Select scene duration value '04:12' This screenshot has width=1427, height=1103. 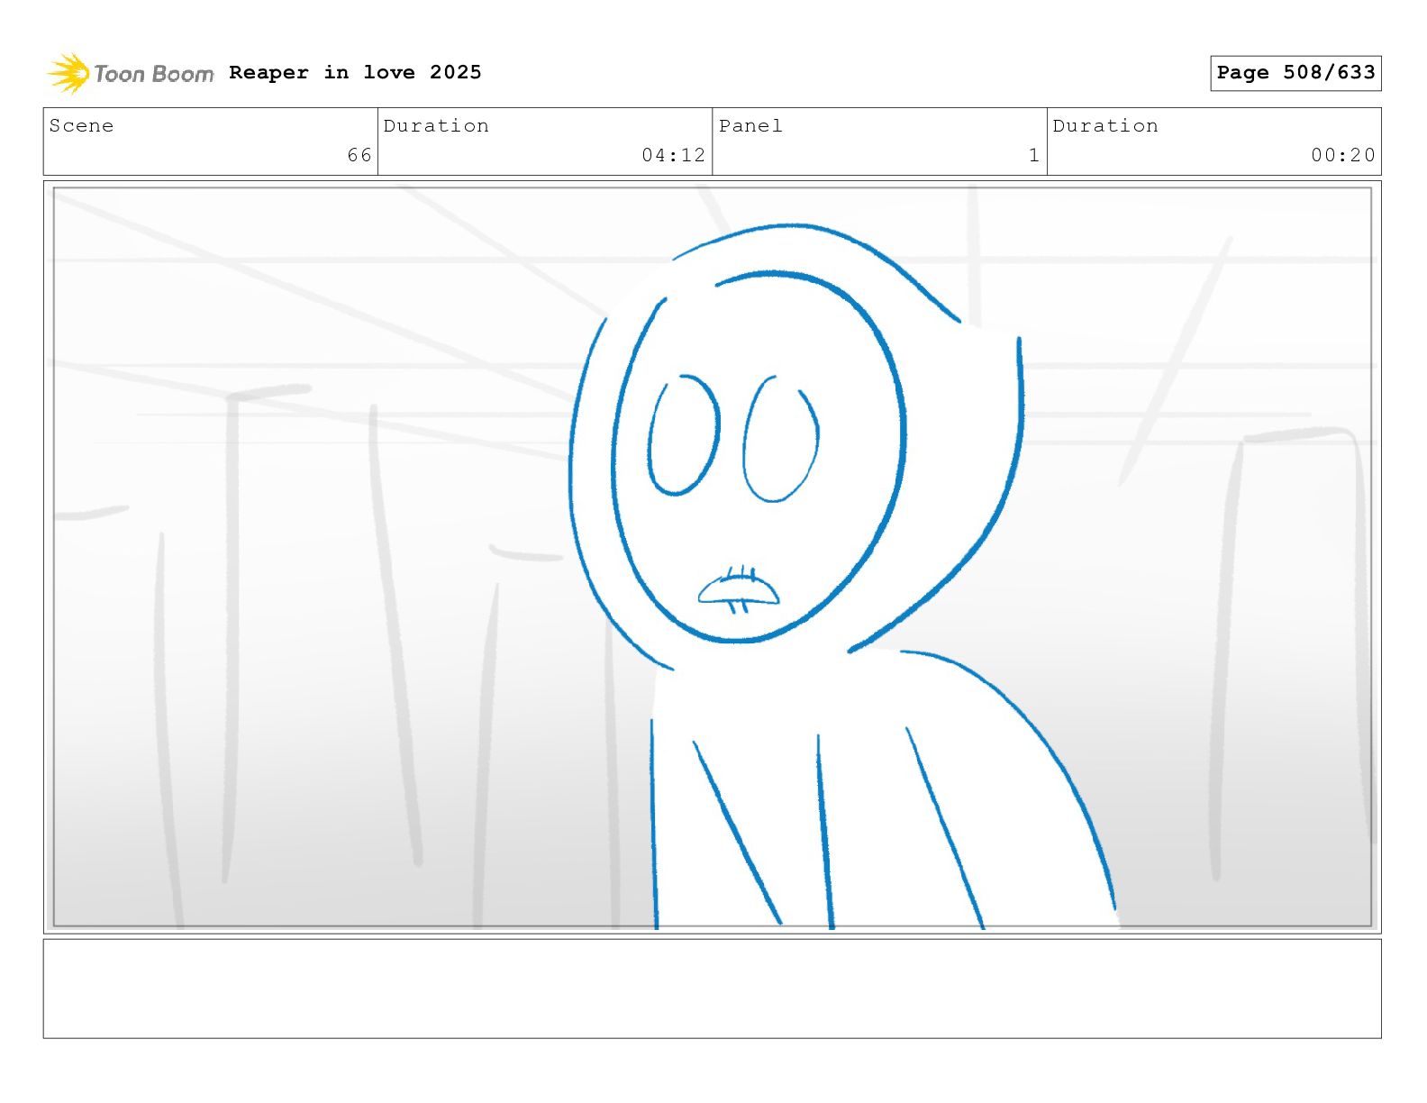[x=673, y=155]
